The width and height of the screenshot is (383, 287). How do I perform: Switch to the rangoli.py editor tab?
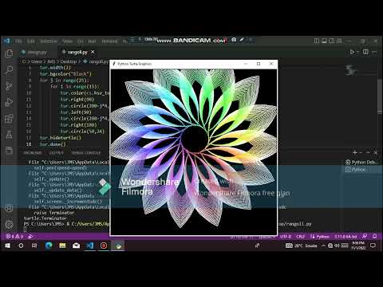click(77, 52)
